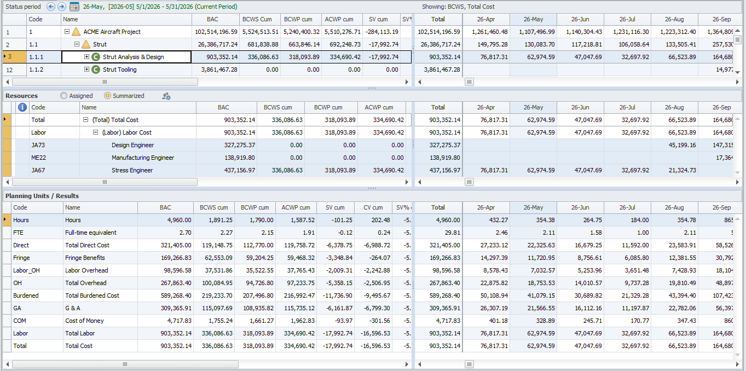Click the top right time-phased grid scrollbar thumb
The image size is (746, 371).
coord(469,82)
